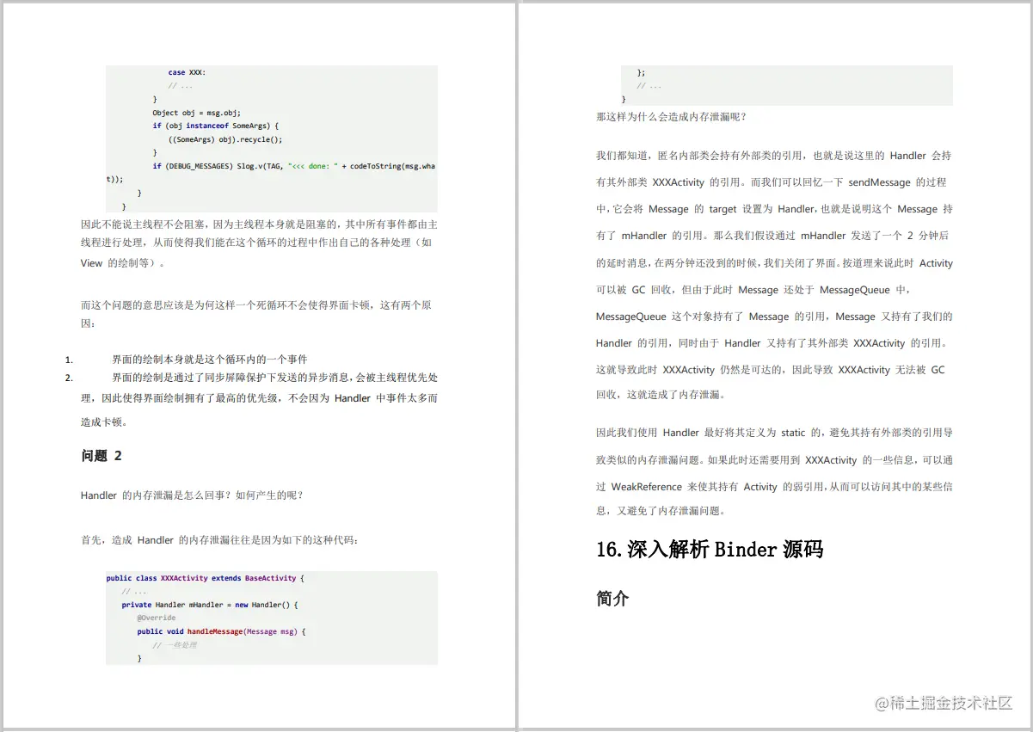Click the '简介' subheading

(x=612, y=599)
